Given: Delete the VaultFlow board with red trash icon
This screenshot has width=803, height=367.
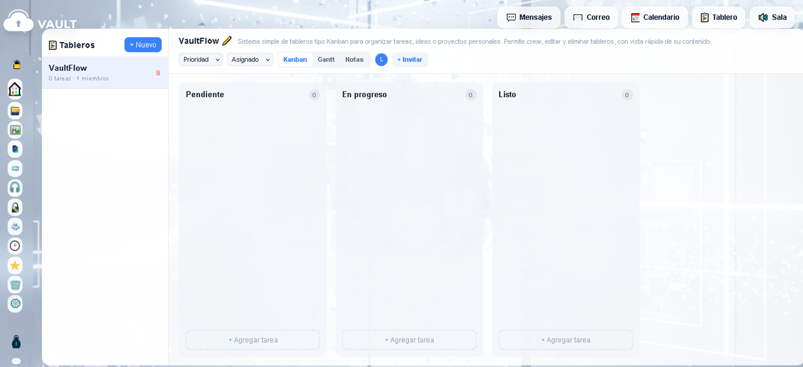Looking at the screenshot, I should 158,73.
